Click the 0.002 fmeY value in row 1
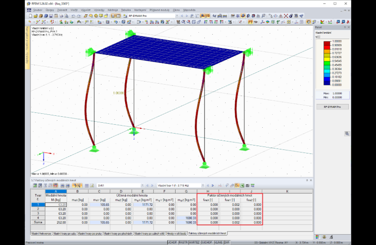 point(230,205)
